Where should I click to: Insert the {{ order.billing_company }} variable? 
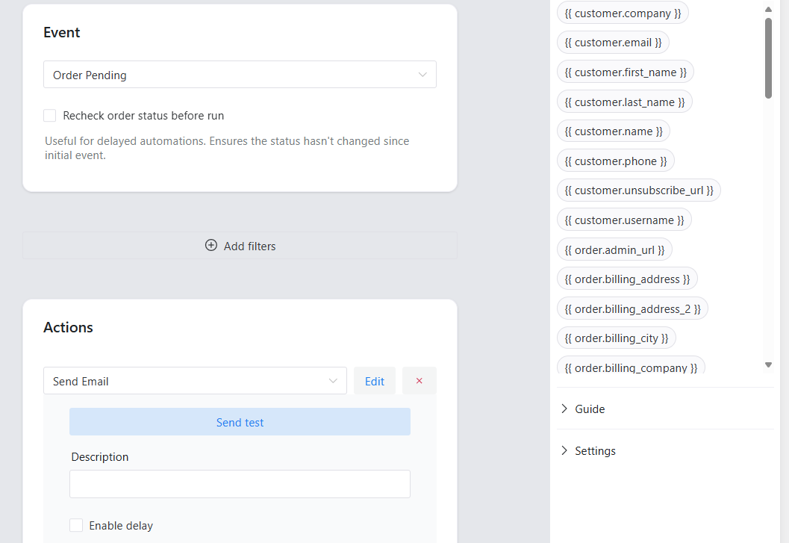coord(631,366)
